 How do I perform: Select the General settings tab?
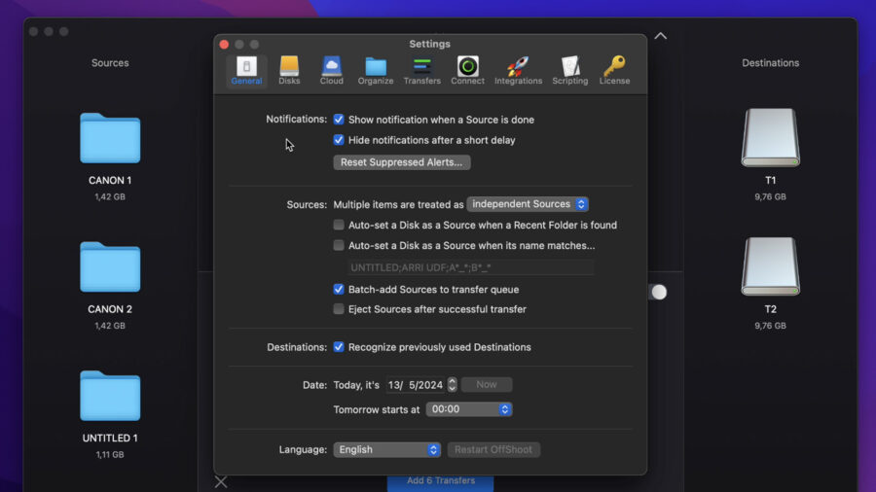point(246,70)
